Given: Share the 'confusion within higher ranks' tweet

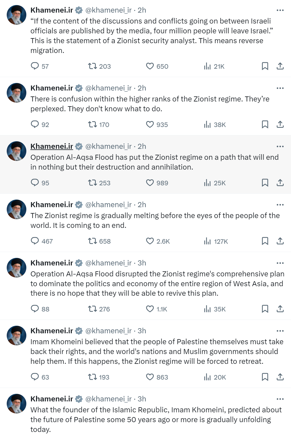Looking at the screenshot, I should (280, 124).
